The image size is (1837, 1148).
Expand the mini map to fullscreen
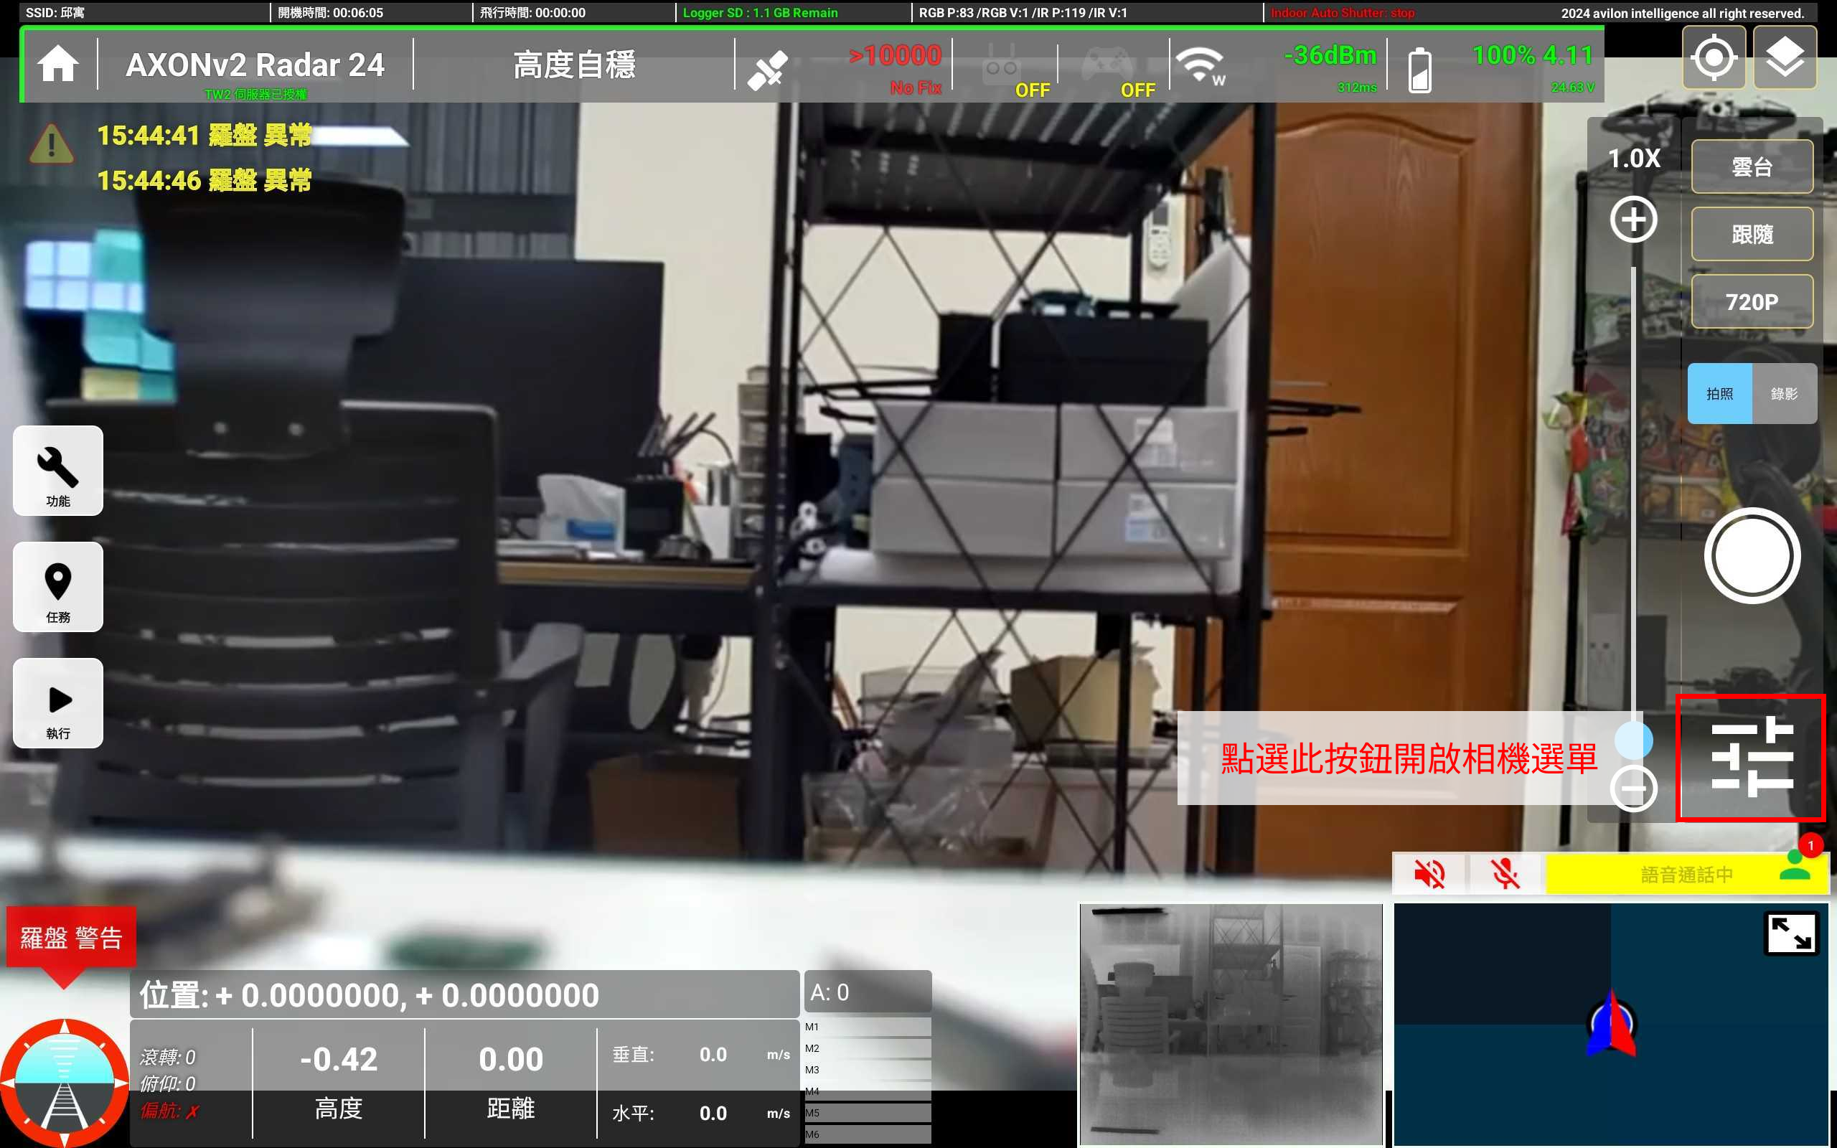(1790, 933)
